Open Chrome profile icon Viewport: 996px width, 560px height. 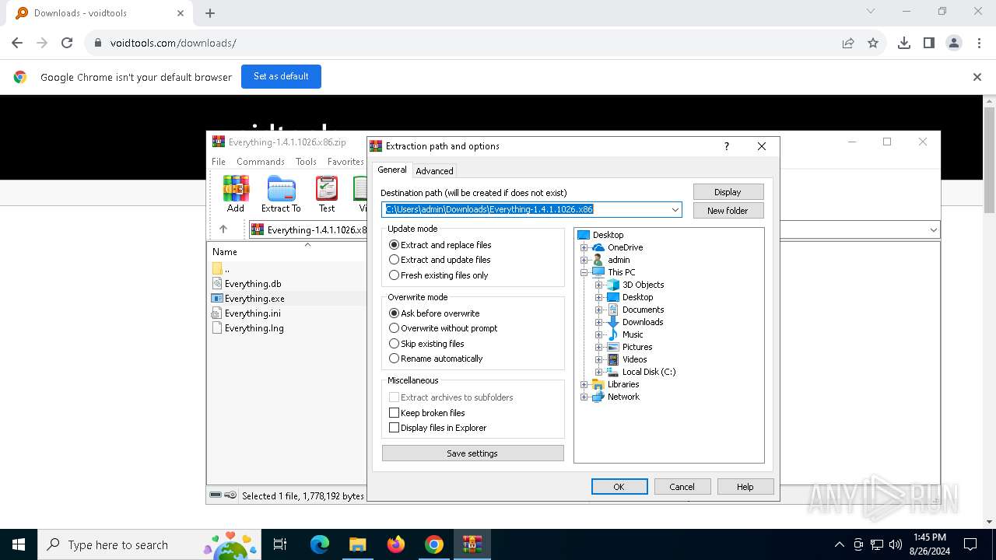(x=954, y=43)
